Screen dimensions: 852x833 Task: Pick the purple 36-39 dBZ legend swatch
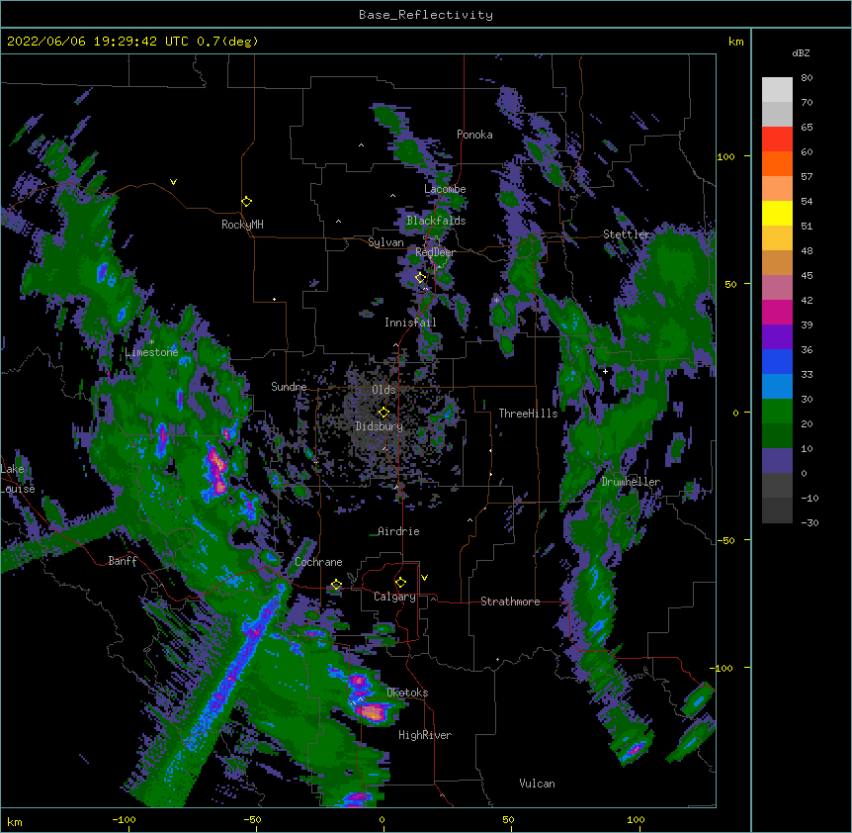[x=777, y=337]
